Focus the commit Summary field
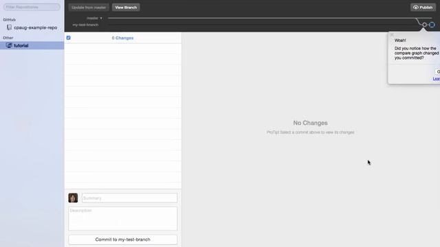This screenshot has width=440, height=247. click(x=130, y=198)
